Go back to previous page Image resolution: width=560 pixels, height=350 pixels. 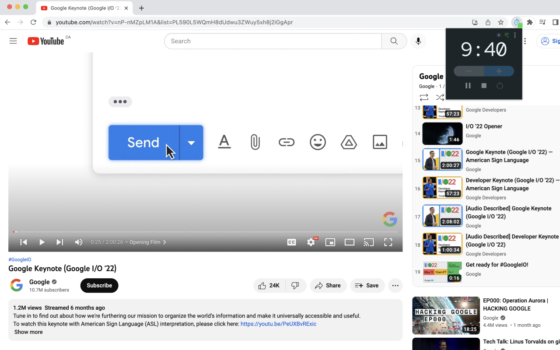(7, 22)
